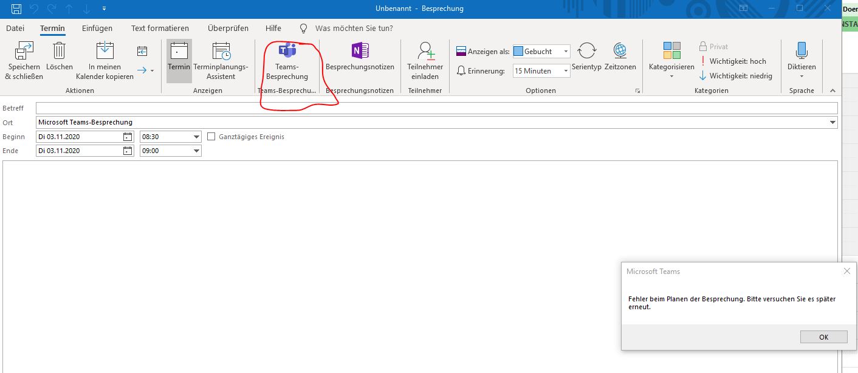This screenshot has height=373, width=858.
Task: Set Wichtigkeit: hoch
Action: click(x=733, y=61)
